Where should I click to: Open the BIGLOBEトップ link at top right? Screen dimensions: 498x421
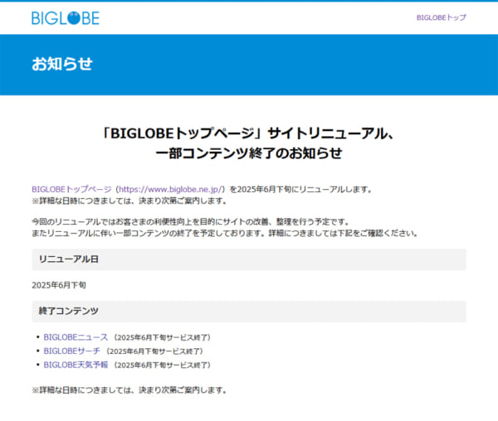coord(442,17)
